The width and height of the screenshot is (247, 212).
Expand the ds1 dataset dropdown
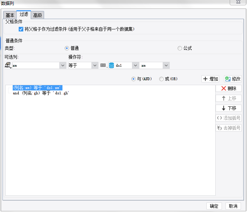point(134,65)
